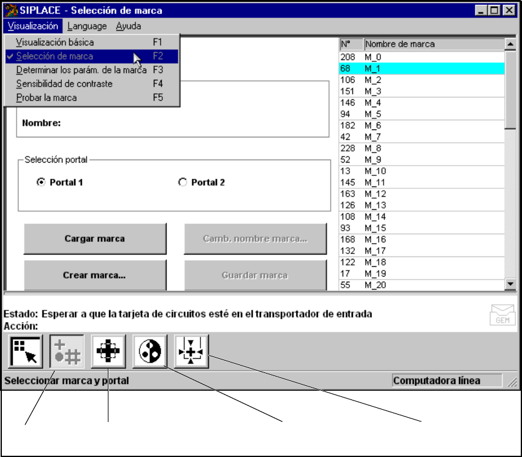Choose Probar la marca entry
Image resolution: width=522 pixels, height=457 pixels.
tap(92, 98)
